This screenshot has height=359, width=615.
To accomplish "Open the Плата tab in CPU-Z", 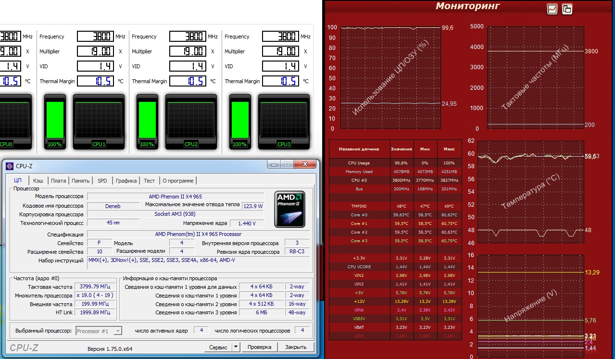I will (x=59, y=181).
